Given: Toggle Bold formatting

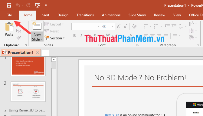Looking at the screenshot, I should point(74,36).
